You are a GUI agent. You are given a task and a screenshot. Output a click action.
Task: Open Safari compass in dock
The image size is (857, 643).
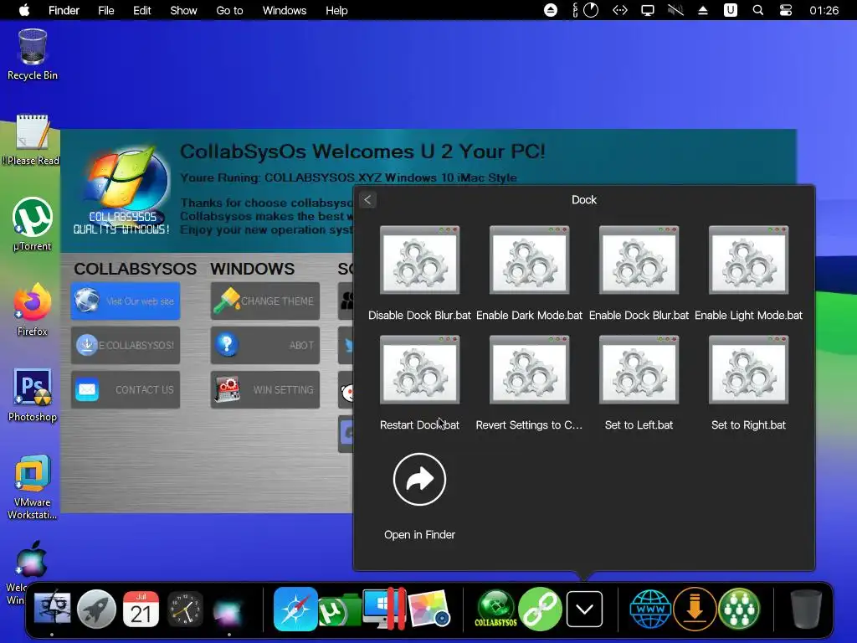295,609
